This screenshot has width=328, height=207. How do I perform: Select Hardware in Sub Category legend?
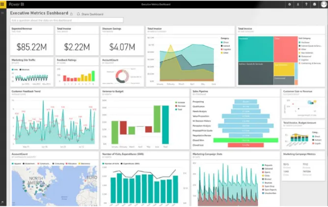[304, 42]
